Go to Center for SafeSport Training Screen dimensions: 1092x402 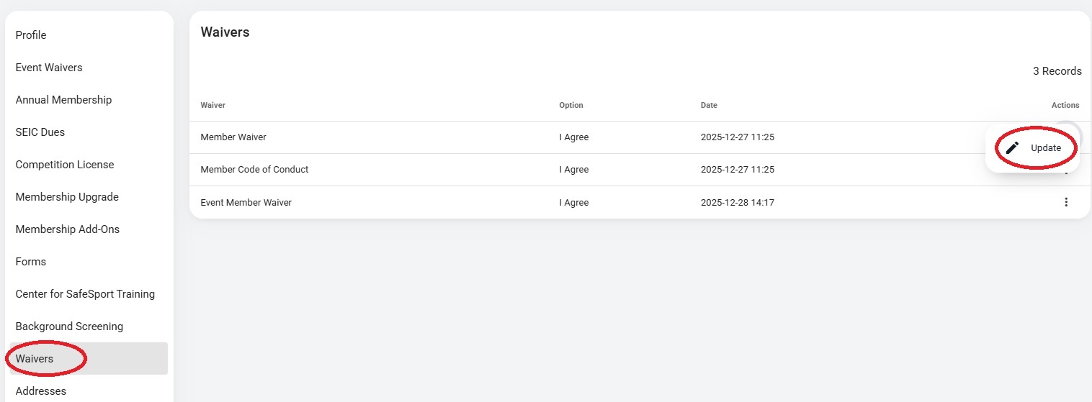coord(85,294)
